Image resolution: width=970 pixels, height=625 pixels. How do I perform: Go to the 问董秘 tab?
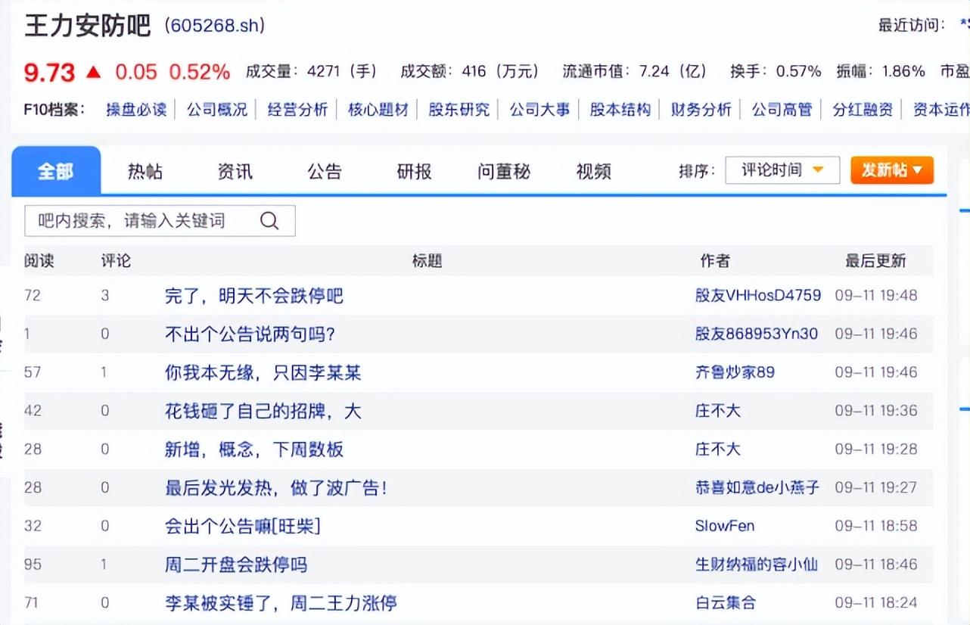[503, 172]
